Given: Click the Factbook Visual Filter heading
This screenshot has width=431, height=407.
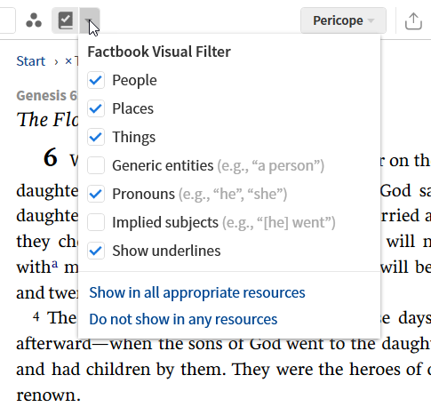Looking at the screenshot, I should 159,52.
